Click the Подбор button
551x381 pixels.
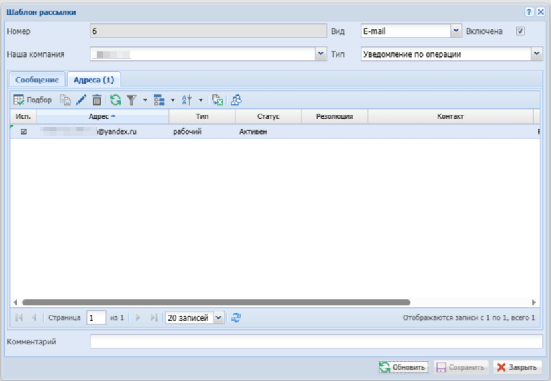(32, 100)
